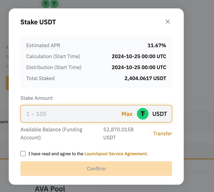Click the Transfer link
Viewport: 214px width, 192px height.
click(x=162, y=134)
